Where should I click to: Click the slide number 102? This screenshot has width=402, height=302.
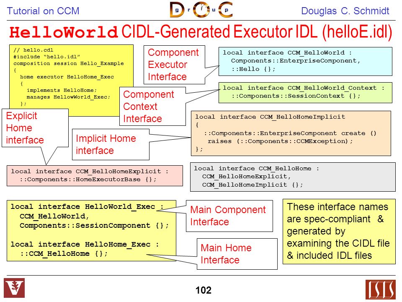[204, 290]
